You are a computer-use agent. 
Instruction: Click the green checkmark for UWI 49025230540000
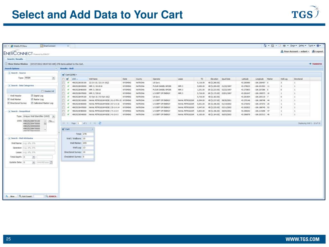pyautogui.click(x=68, y=114)
